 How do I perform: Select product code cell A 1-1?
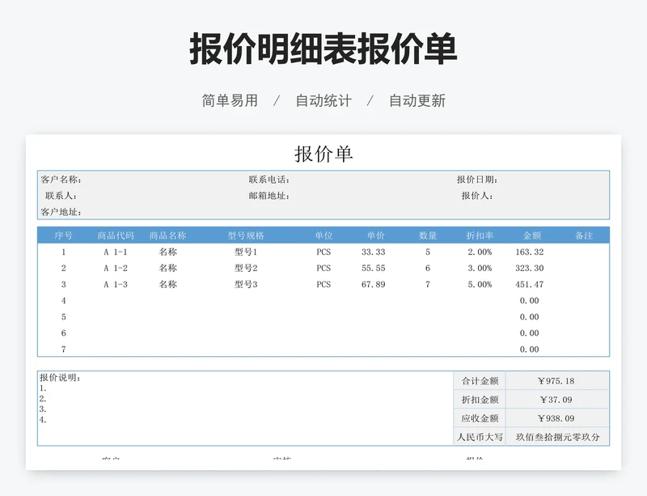tap(116, 252)
